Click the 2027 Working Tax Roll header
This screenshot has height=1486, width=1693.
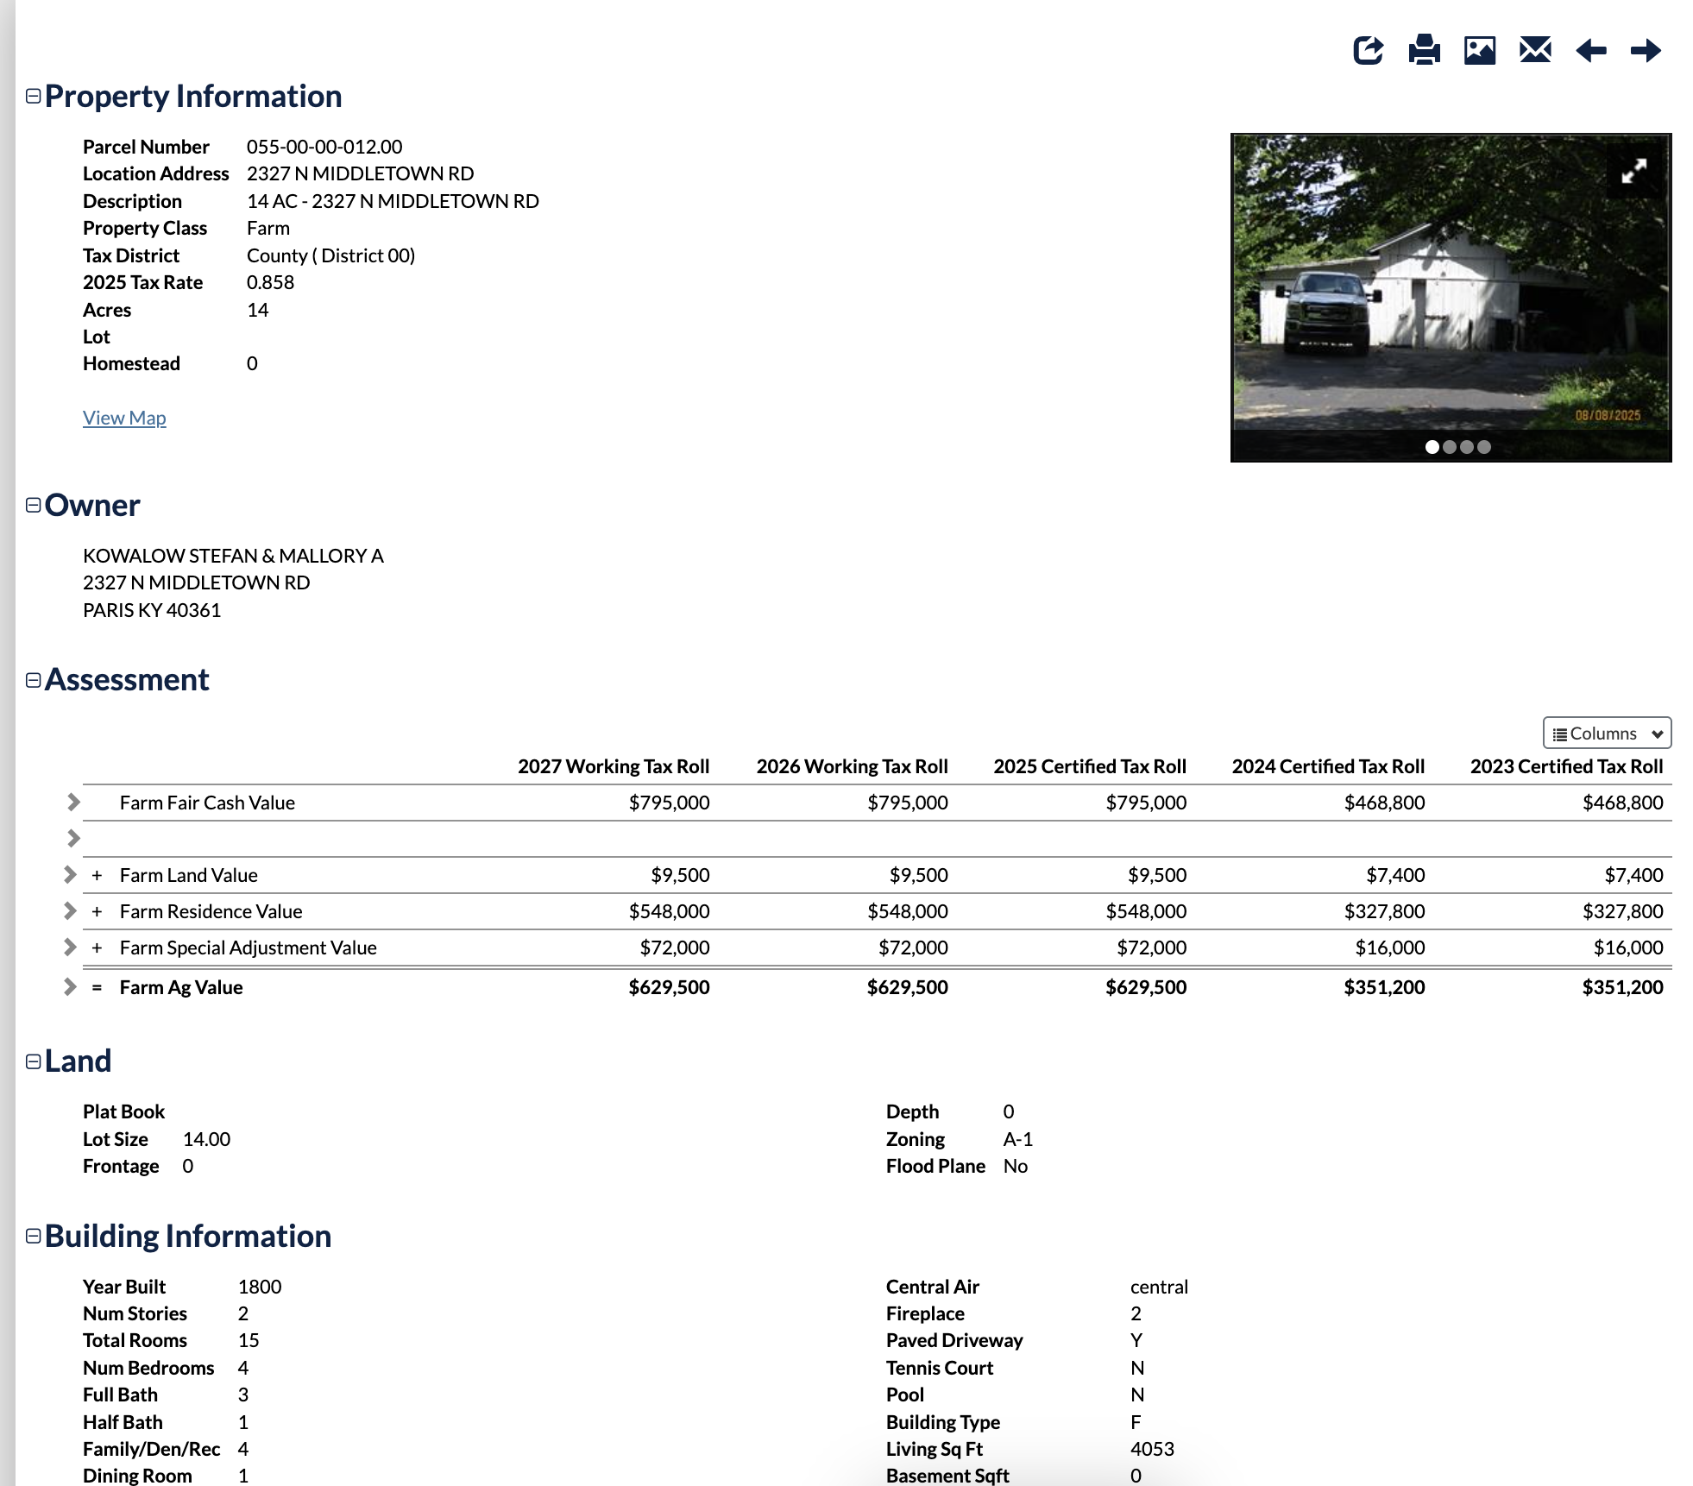click(614, 766)
